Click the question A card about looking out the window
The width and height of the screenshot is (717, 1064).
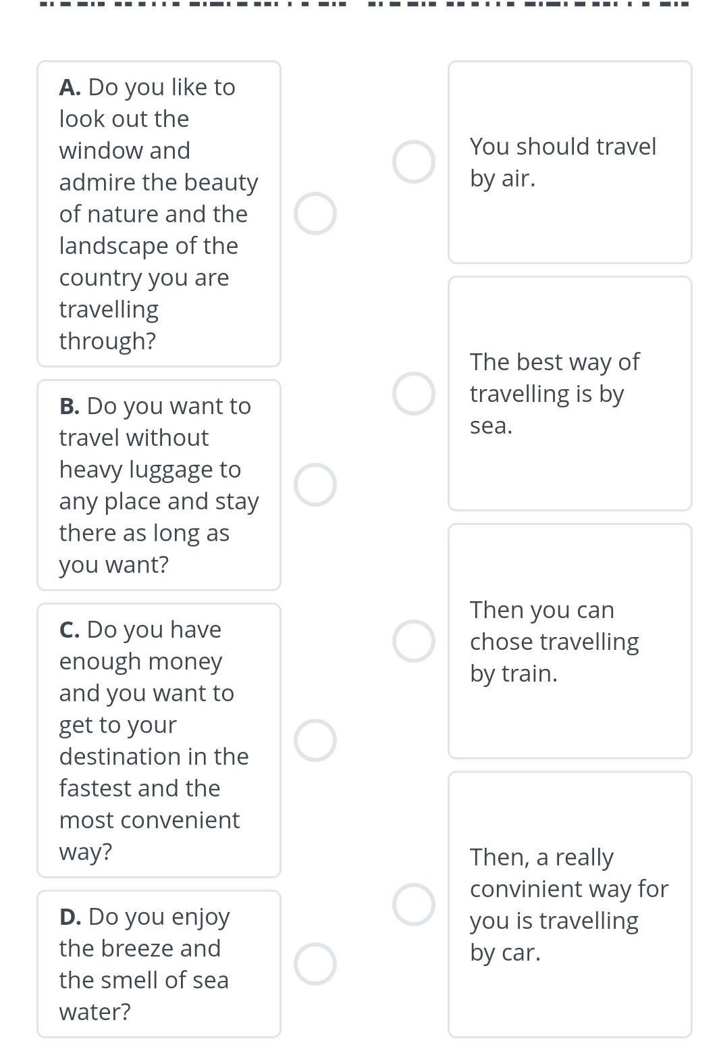(159, 213)
